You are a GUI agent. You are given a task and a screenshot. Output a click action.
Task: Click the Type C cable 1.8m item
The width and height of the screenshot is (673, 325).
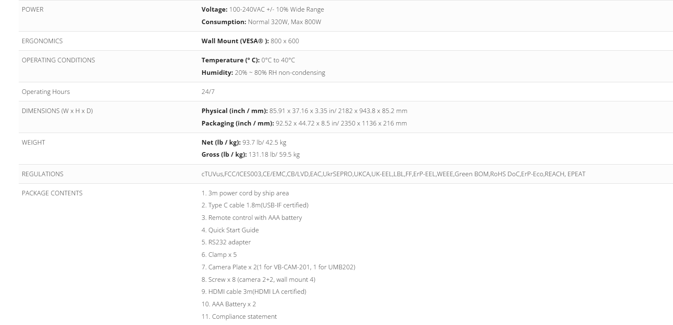click(x=255, y=205)
